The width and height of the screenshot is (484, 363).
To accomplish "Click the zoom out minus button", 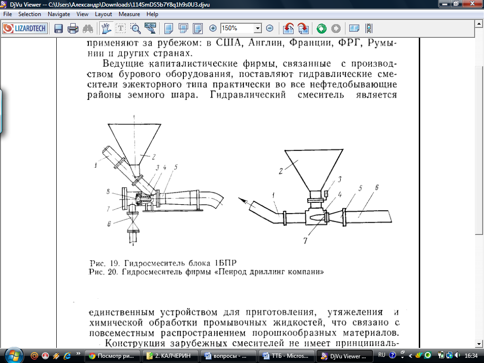I will 269,28.
